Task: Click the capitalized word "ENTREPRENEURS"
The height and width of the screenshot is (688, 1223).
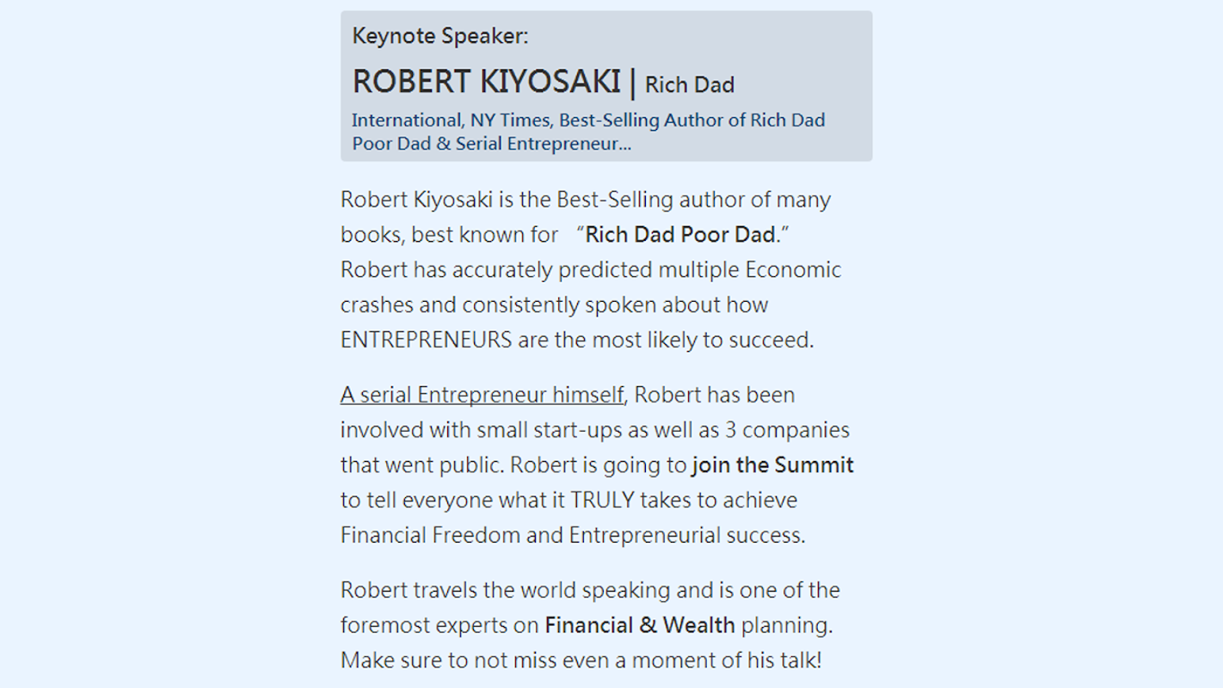Action: click(x=426, y=340)
